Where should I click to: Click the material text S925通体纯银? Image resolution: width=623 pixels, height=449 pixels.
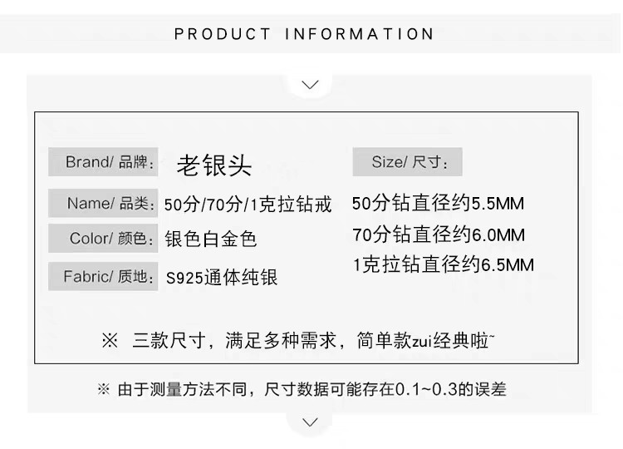point(222,277)
